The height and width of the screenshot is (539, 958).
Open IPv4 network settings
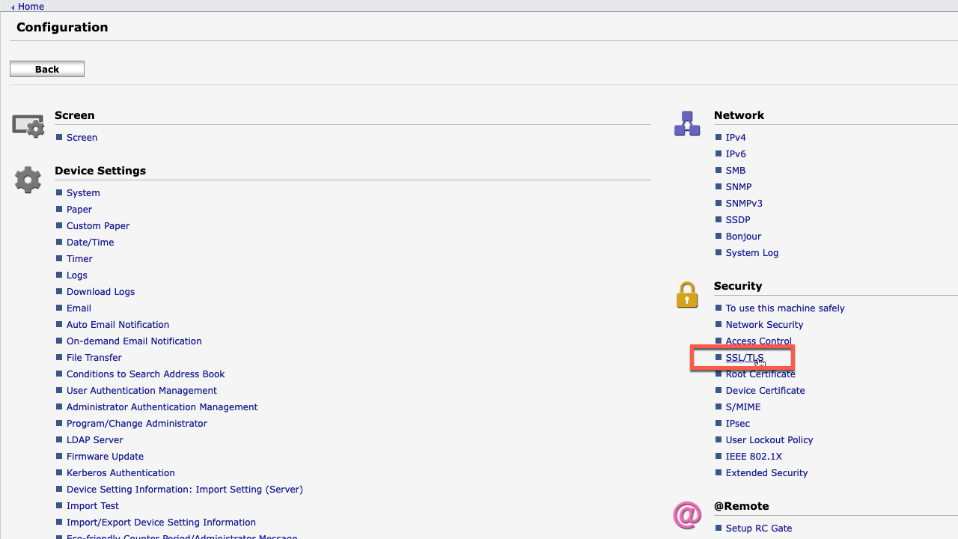click(736, 138)
